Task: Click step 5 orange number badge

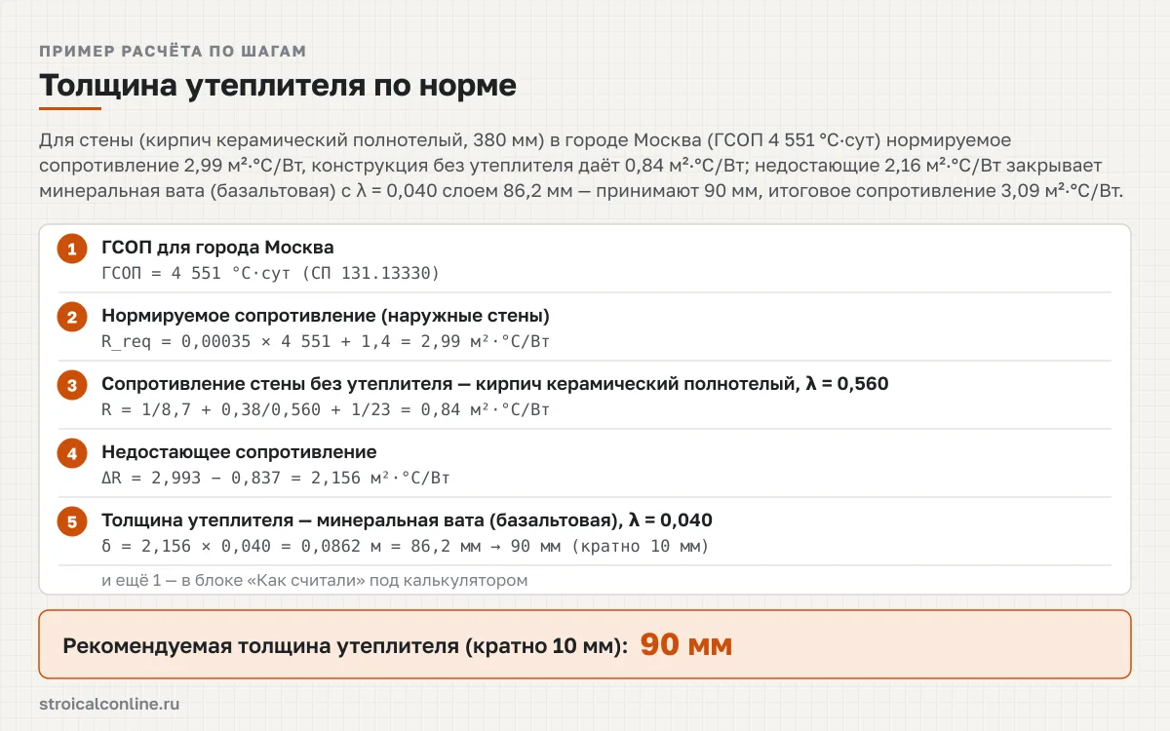Action: (x=72, y=522)
